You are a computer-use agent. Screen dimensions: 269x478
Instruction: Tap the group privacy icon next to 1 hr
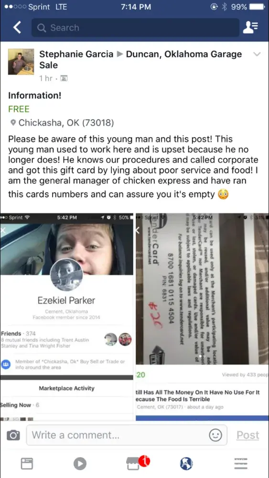[64, 79]
